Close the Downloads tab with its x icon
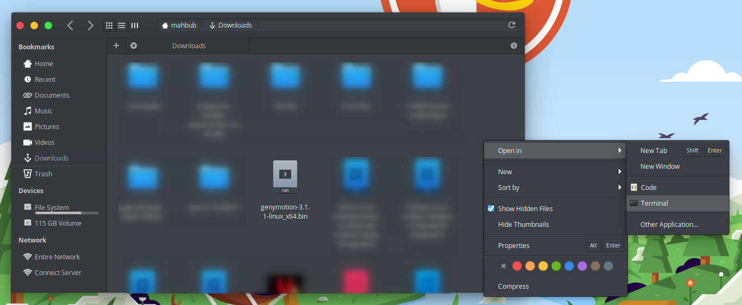 click(x=134, y=46)
